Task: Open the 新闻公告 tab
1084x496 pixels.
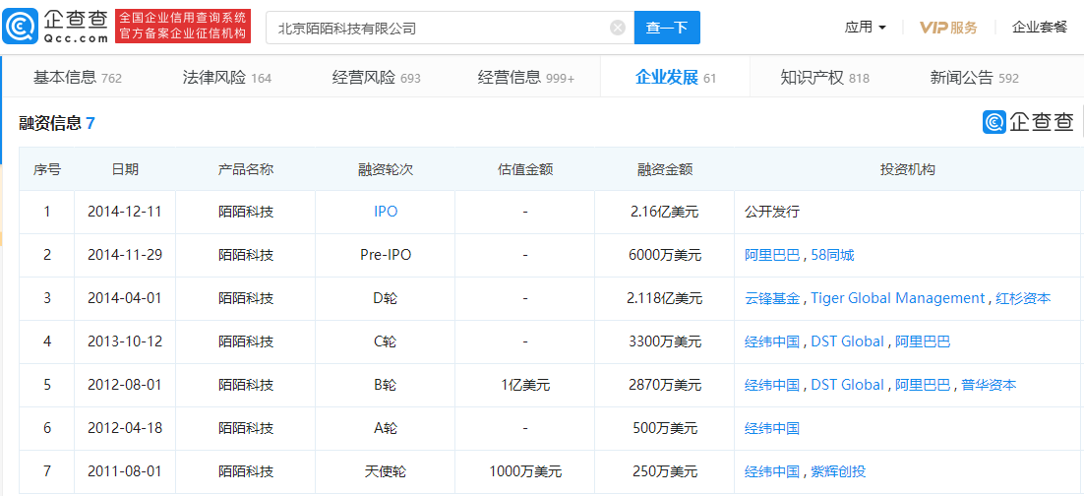Action: click(x=974, y=78)
